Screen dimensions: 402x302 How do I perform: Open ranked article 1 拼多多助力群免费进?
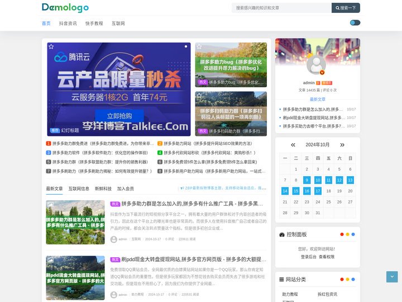click(100, 144)
